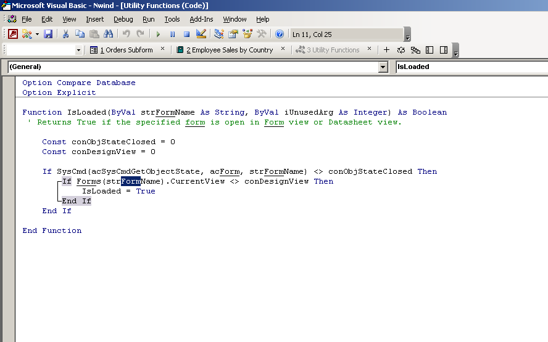
Task: Cut selected code with scissors icon
Action: (65, 34)
